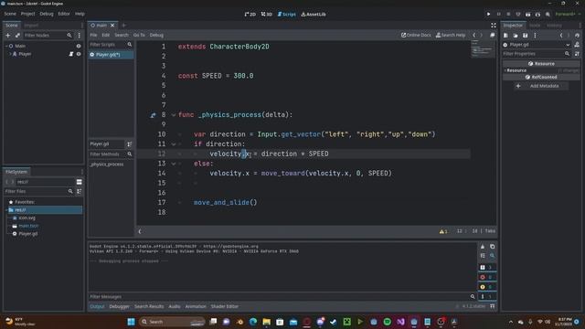Switch to the Import dock tab
The image size is (585, 329).
[x=31, y=26]
